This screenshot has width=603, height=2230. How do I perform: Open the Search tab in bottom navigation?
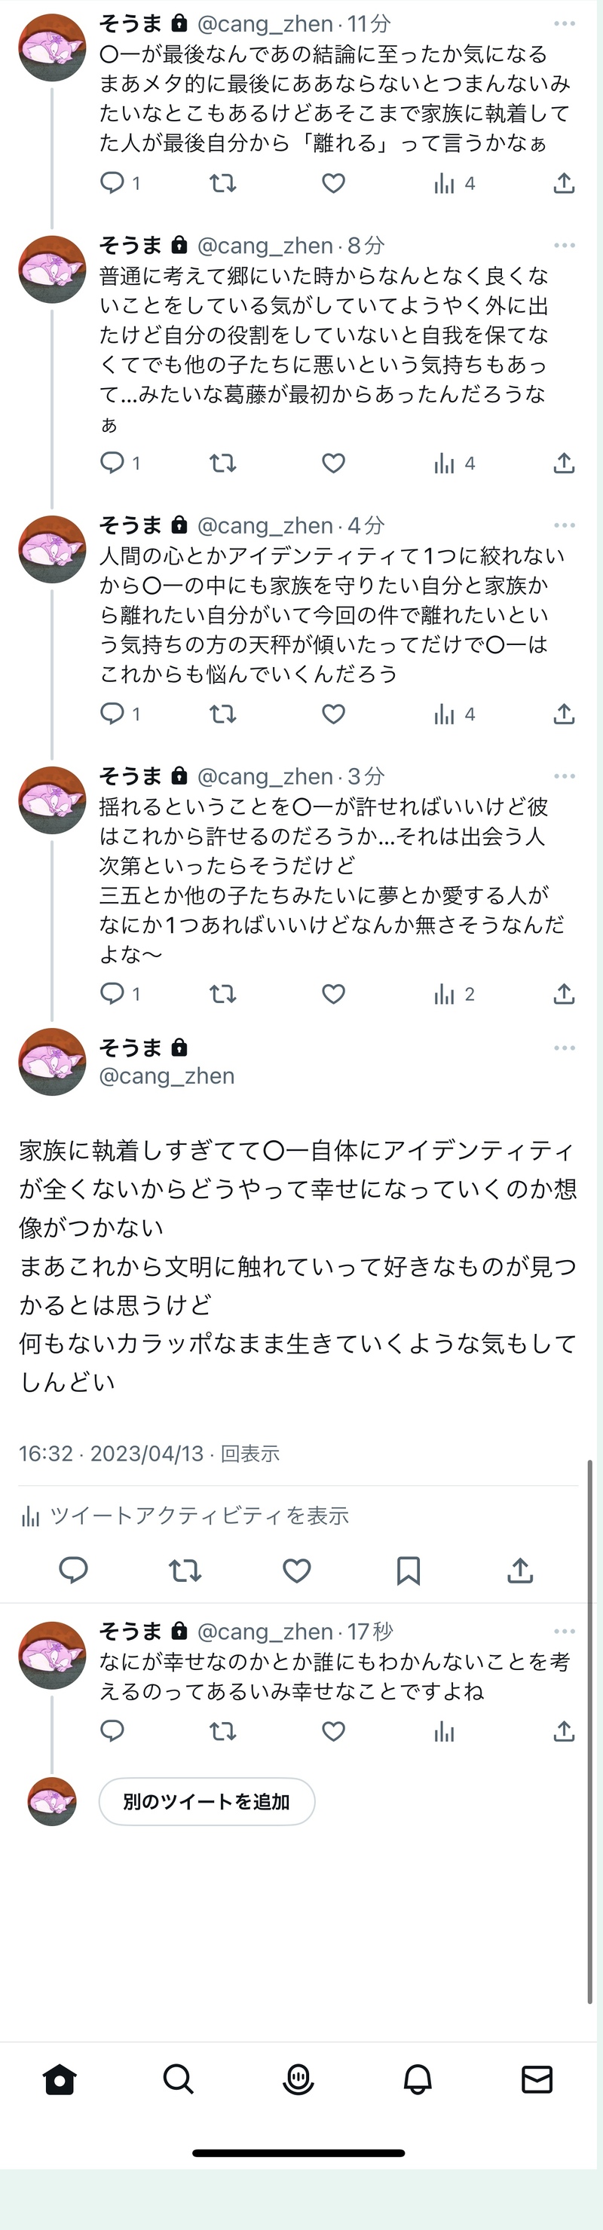point(179,2079)
